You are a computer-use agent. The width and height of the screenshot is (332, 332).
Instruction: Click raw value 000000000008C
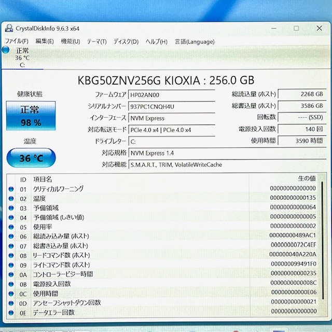tap(294, 283)
